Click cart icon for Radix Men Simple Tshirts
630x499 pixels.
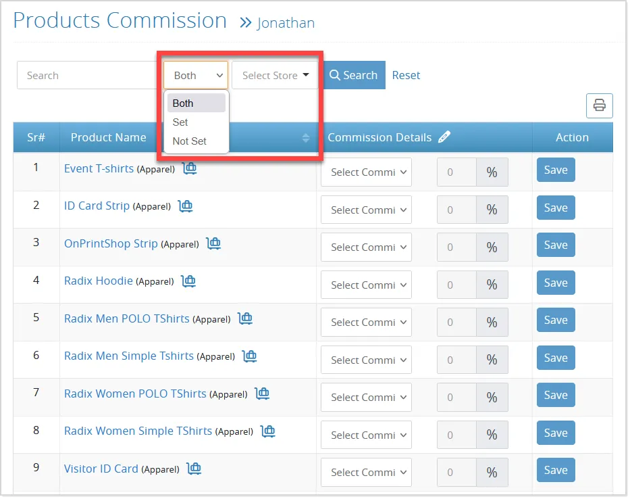pos(250,356)
